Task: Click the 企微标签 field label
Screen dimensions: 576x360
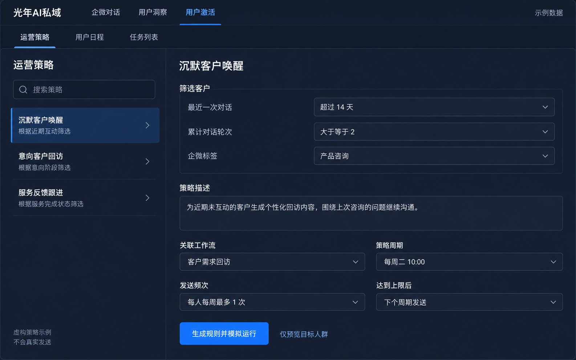Action: point(203,156)
